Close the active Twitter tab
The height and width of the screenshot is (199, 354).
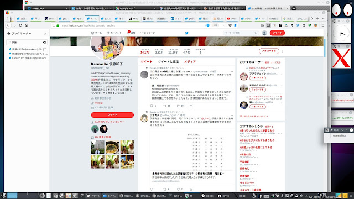pos(96,18)
